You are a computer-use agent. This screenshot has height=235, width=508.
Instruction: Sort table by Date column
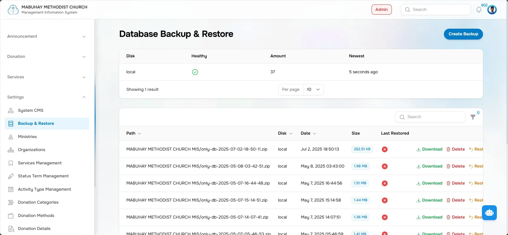coord(308,133)
